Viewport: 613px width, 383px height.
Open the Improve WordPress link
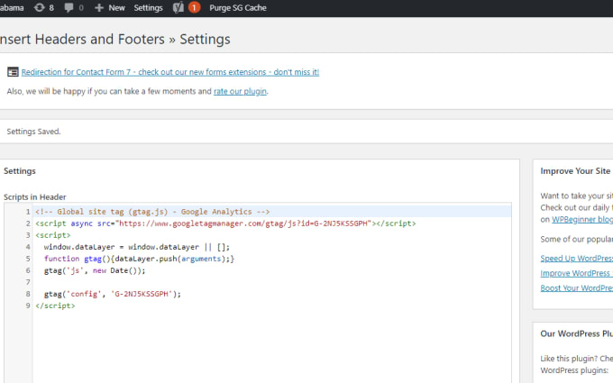click(x=577, y=273)
